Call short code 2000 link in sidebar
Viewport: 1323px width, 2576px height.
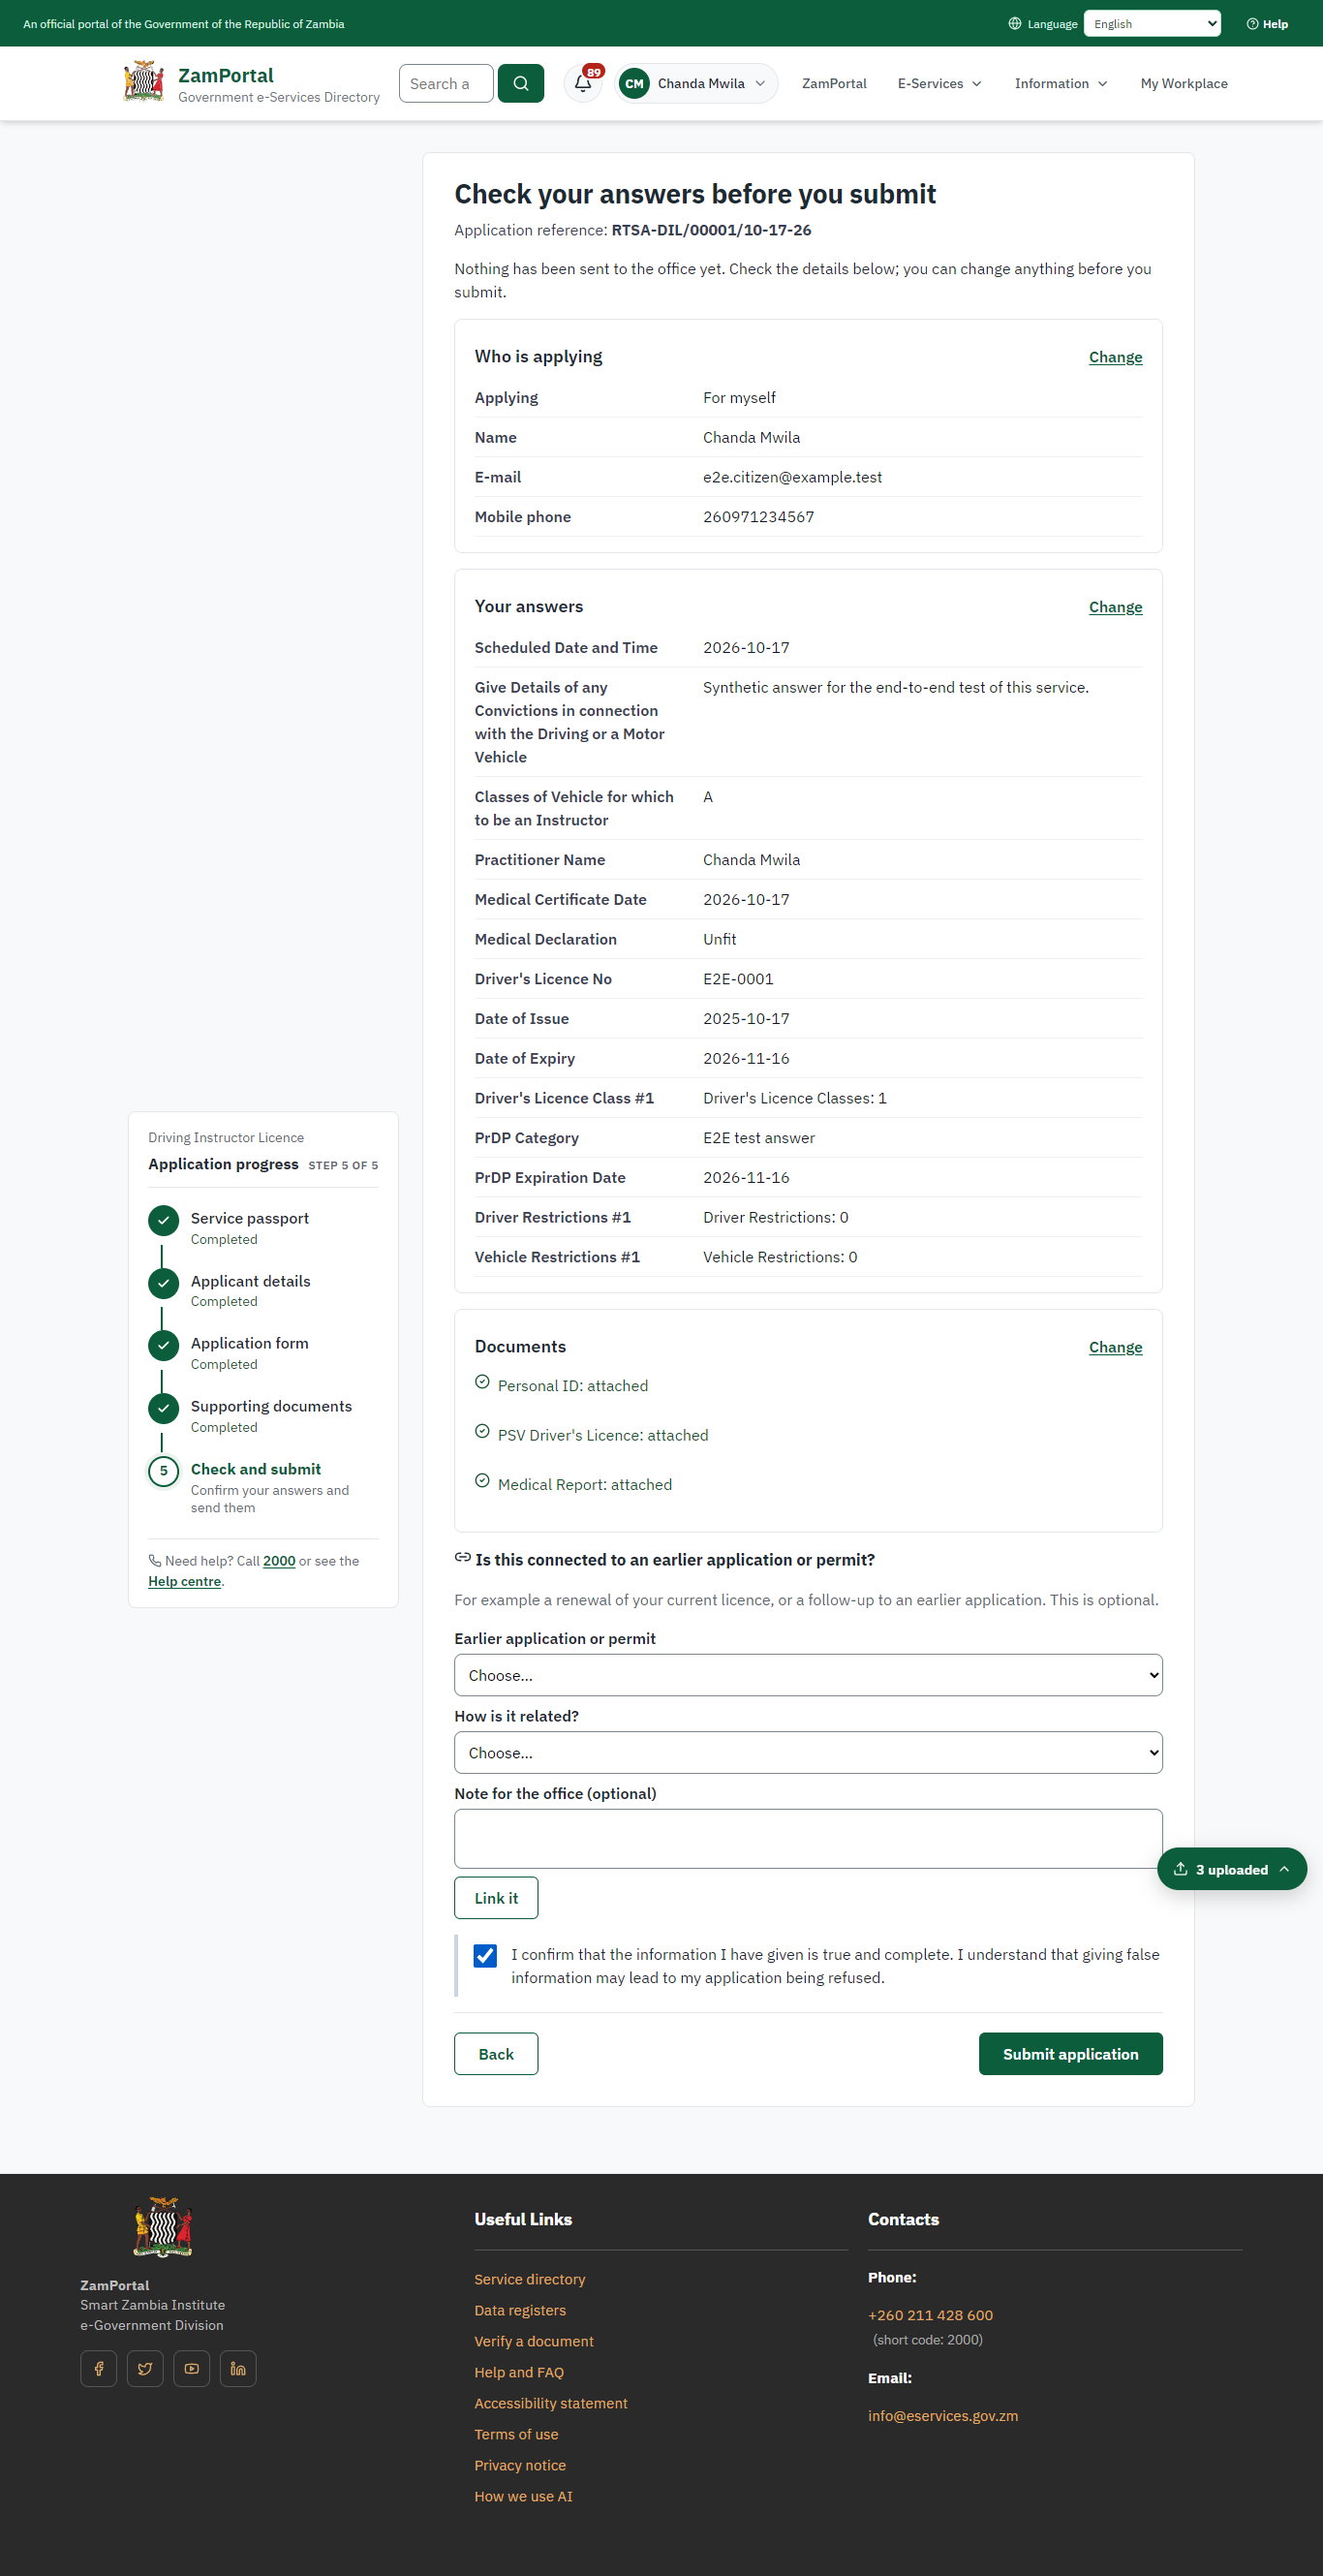pyautogui.click(x=279, y=1561)
